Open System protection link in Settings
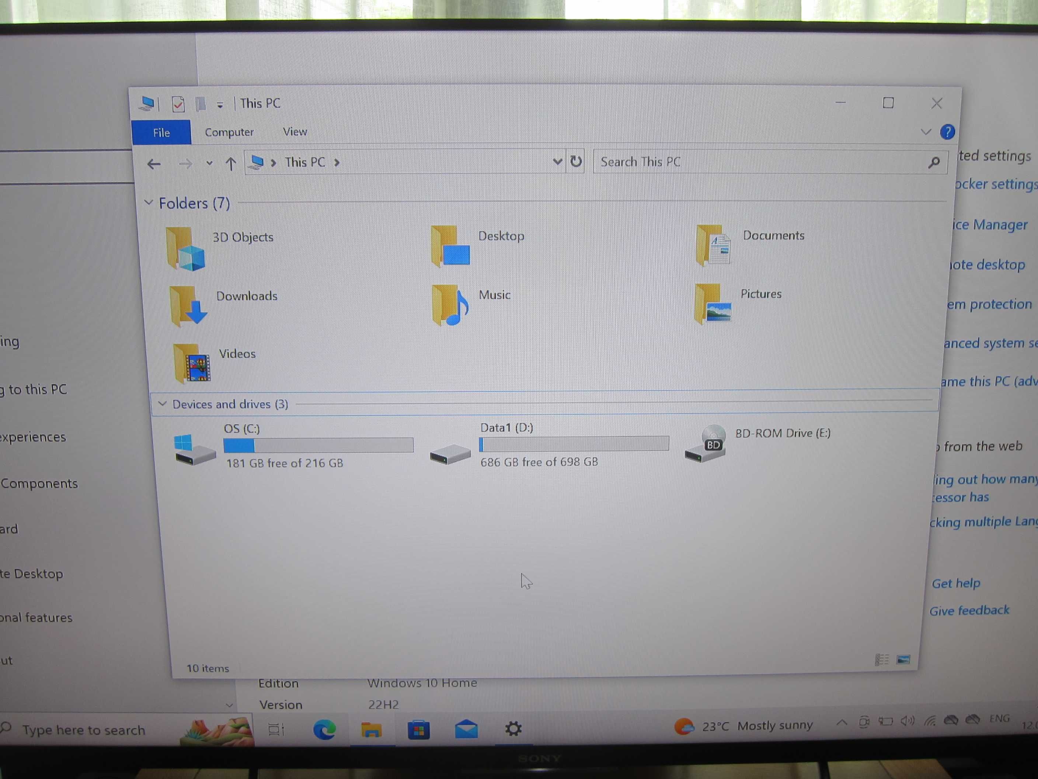Viewport: 1038px width, 779px height. [989, 304]
